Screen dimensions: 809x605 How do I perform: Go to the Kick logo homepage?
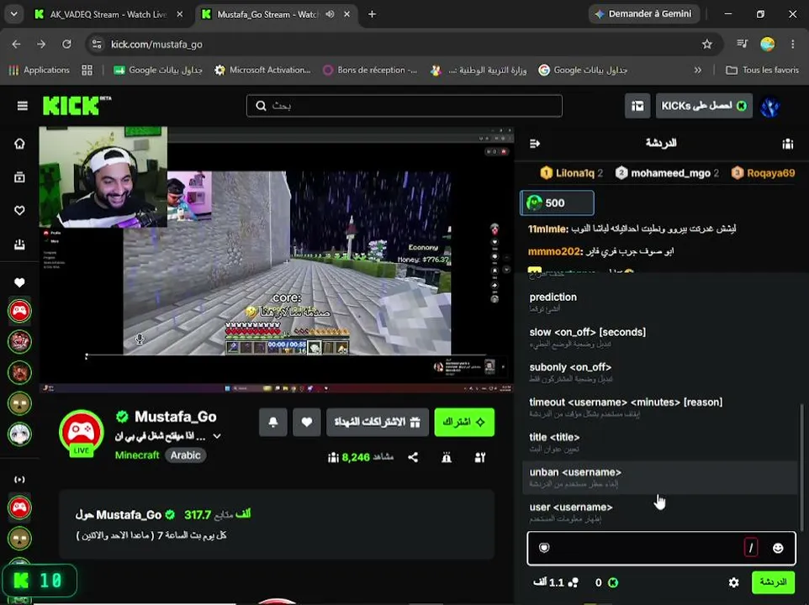pyautogui.click(x=77, y=105)
